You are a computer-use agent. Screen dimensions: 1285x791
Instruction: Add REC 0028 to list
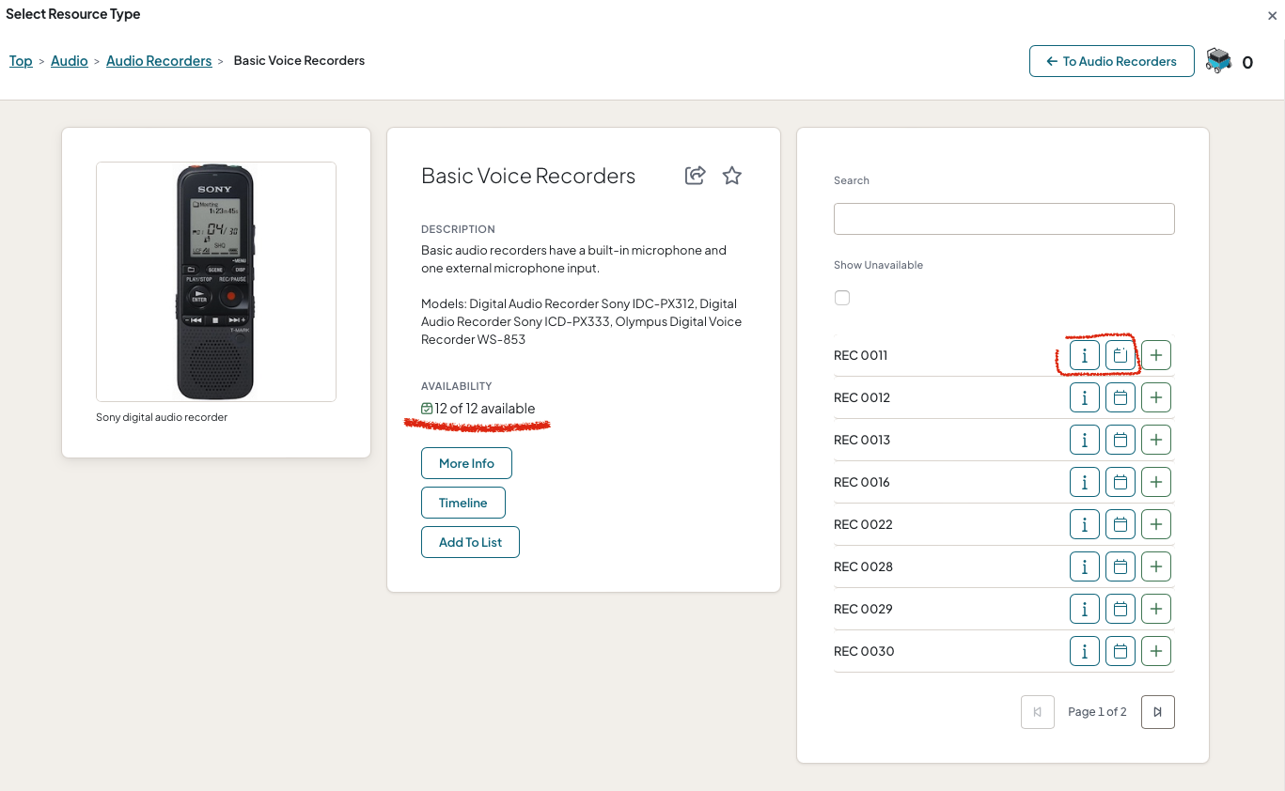coord(1156,566)
